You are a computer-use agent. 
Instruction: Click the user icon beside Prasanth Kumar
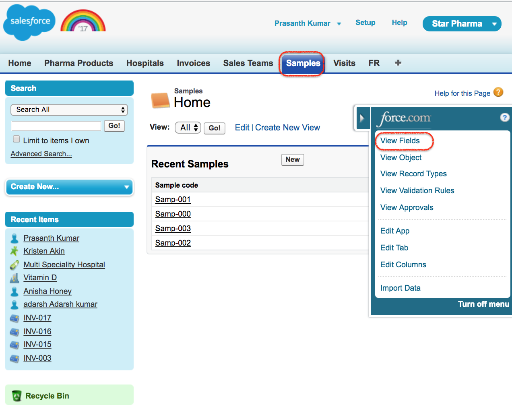click(x=14, y=238)
